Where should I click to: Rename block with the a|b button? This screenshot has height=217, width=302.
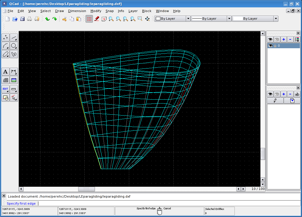pyautogui.click(x=297, y=94)
